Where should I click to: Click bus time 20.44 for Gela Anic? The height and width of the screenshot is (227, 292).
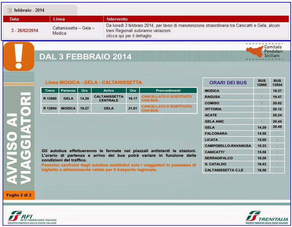277,121
